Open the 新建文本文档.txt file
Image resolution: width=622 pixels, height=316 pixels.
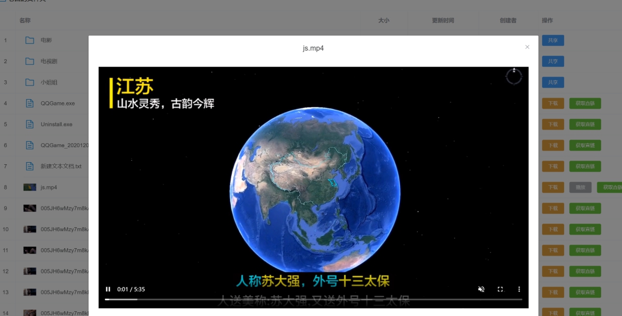coord(61,166)
